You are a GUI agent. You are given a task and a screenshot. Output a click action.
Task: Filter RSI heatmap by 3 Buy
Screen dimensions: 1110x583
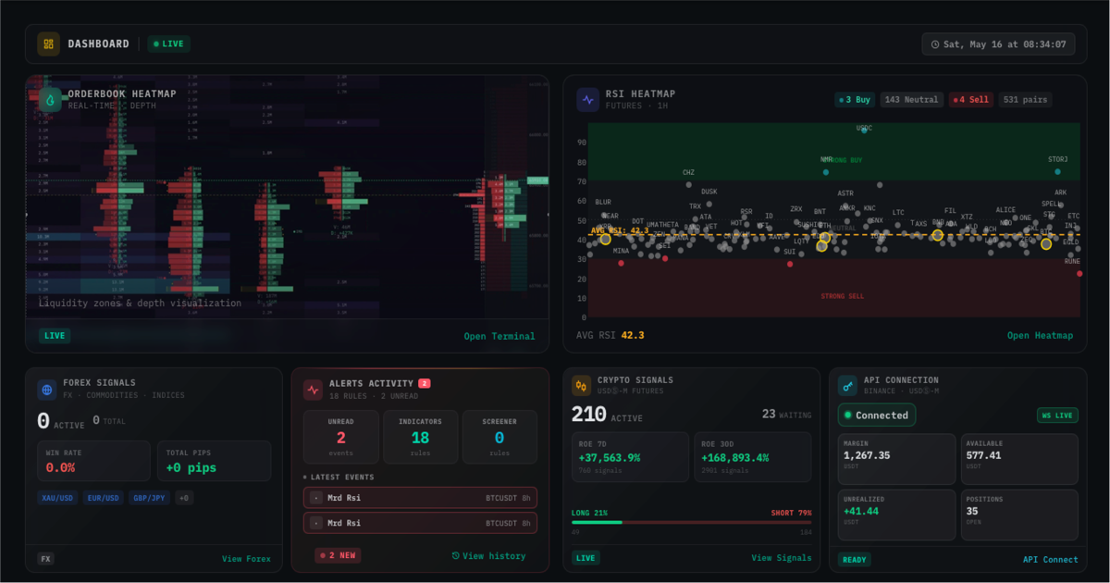coord(855,99)
